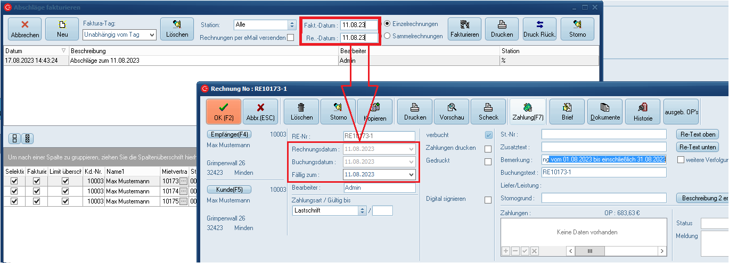Viewport: 729px width, 263px height.
Task: Tick the Zahlungen drucken checkbox
Action: pyautogui.click(x=488, y=148)
